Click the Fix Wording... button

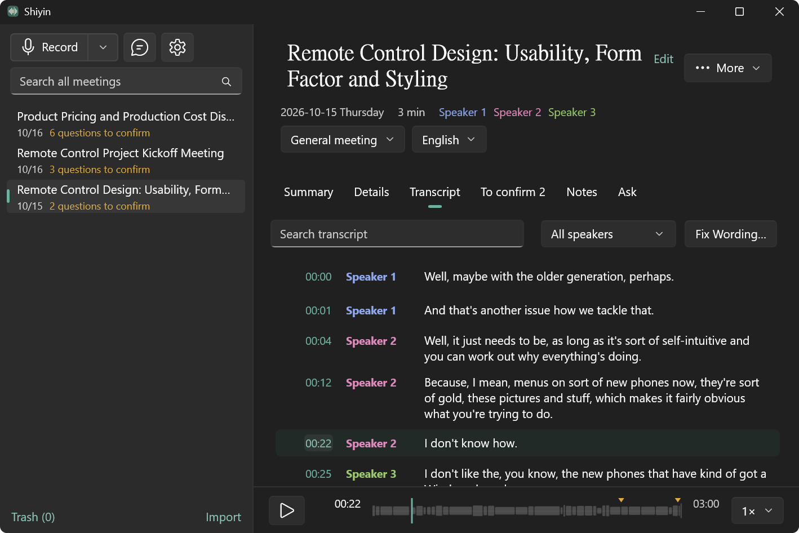pyautogui.click(x=731, y=234)
